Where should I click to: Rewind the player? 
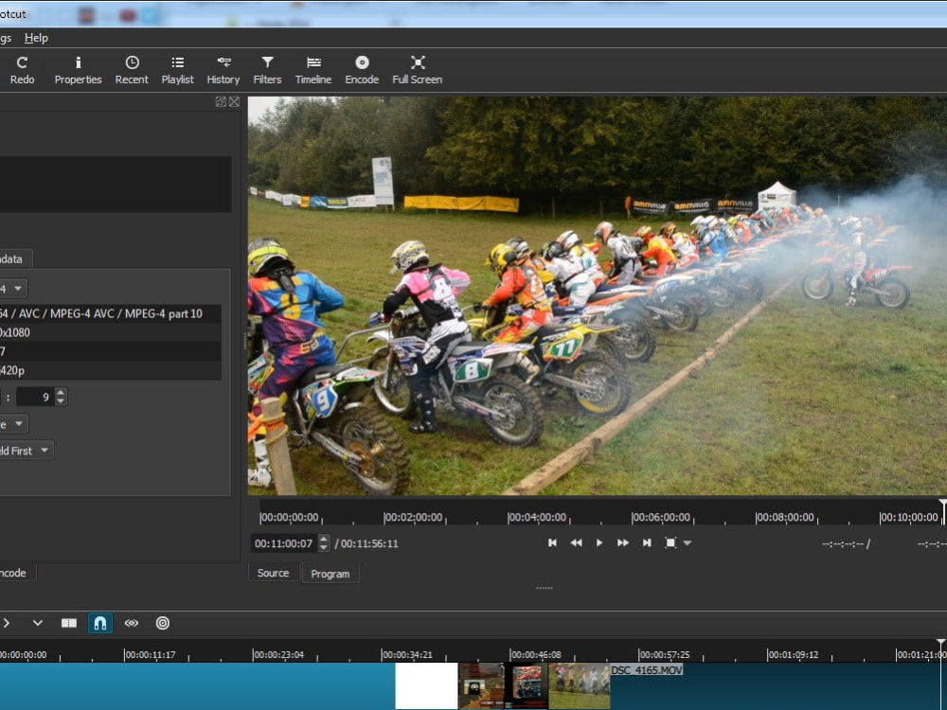click(576, 542)
